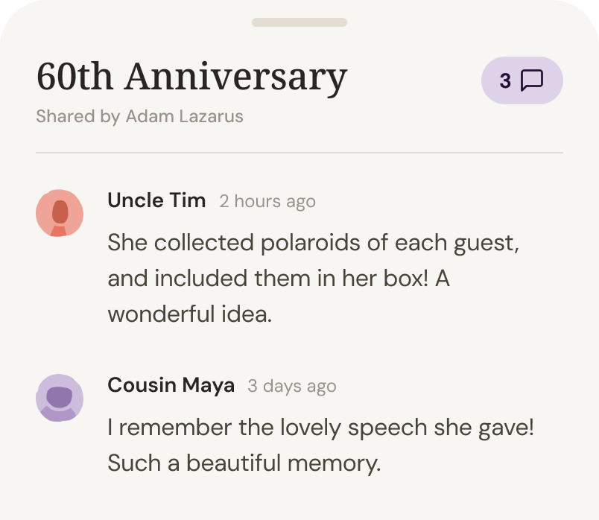
Task: Open the 3 comments badge
Action: pyautogui.click(x=522, y=80)
